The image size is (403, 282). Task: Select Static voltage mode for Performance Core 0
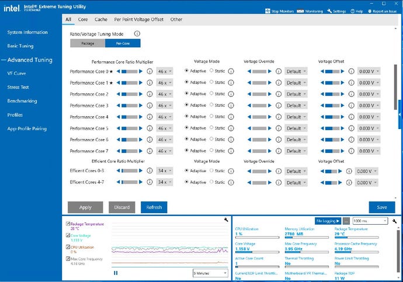[211, 71]
